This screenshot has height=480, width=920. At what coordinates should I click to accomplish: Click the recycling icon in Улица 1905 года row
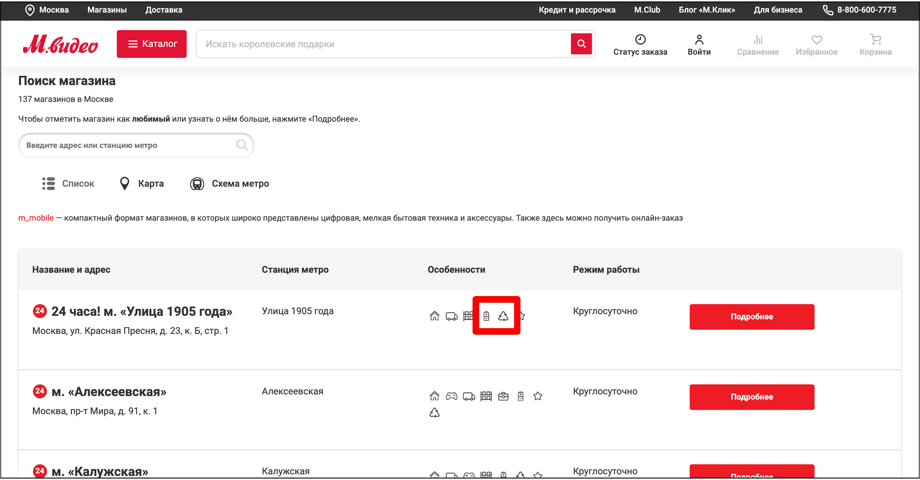coord(503,316)
